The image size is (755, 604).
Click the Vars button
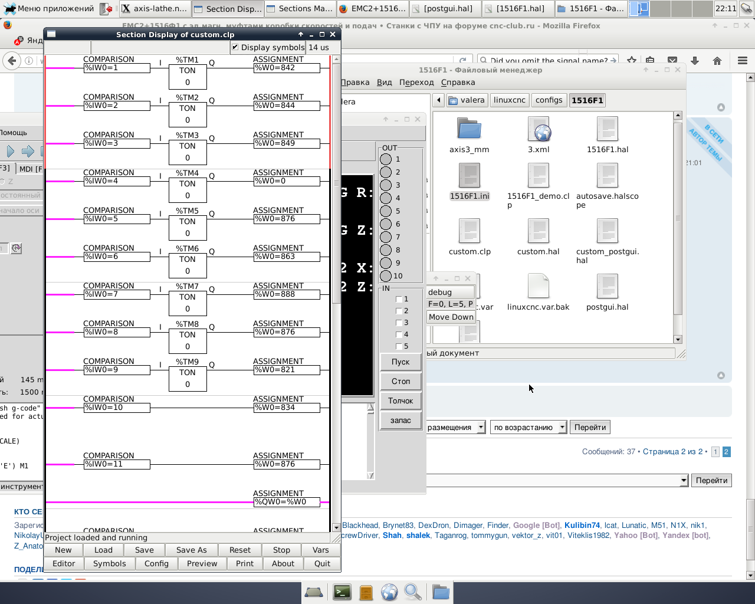tap(321, 550)
